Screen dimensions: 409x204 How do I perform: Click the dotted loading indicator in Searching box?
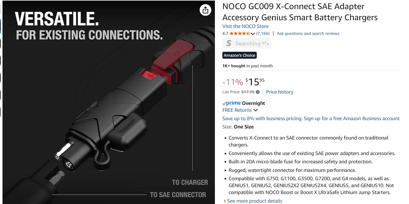pyautogui.click(x=266, y=43)
